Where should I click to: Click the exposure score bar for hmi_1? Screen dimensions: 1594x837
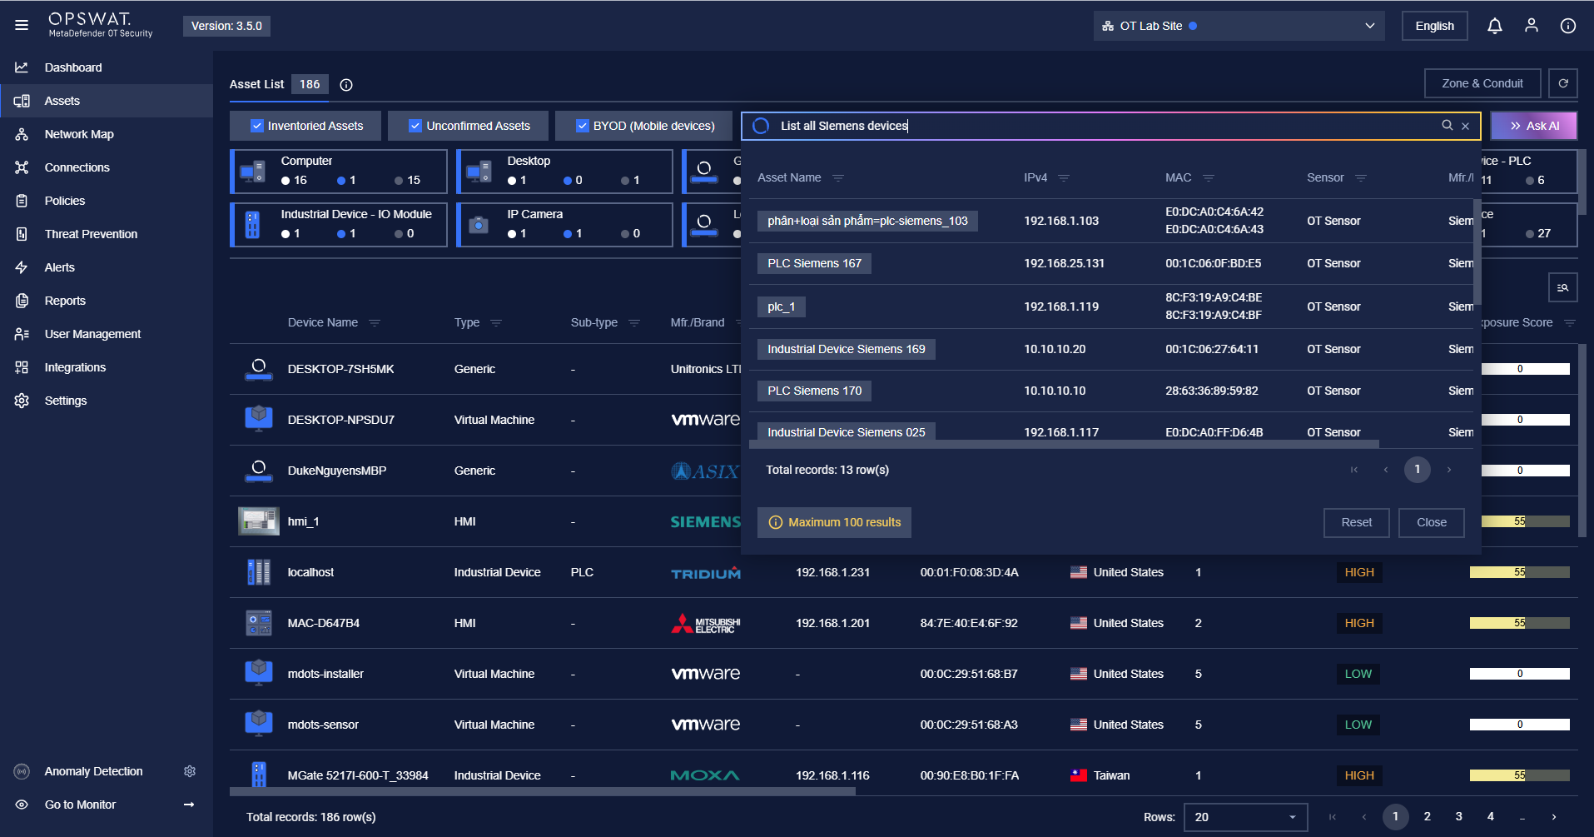tap(1519, 521)
